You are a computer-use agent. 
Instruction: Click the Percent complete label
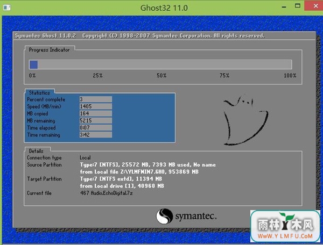coord(46,99)
